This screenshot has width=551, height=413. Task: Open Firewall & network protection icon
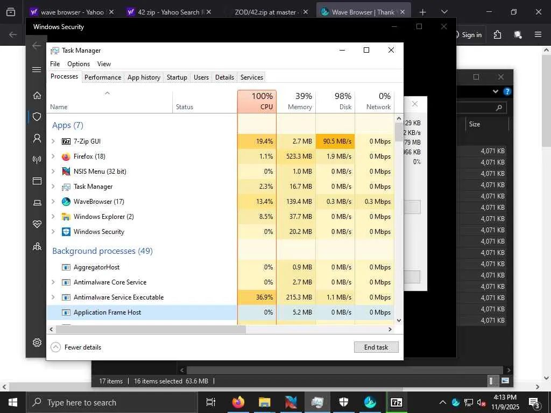click(x=37, y=159)
